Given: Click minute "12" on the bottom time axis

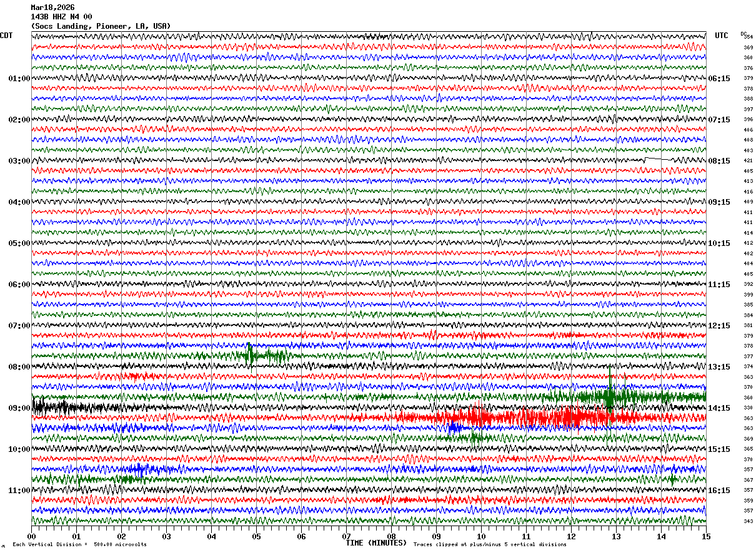Looking at the screenshot, I should (571, 536).
